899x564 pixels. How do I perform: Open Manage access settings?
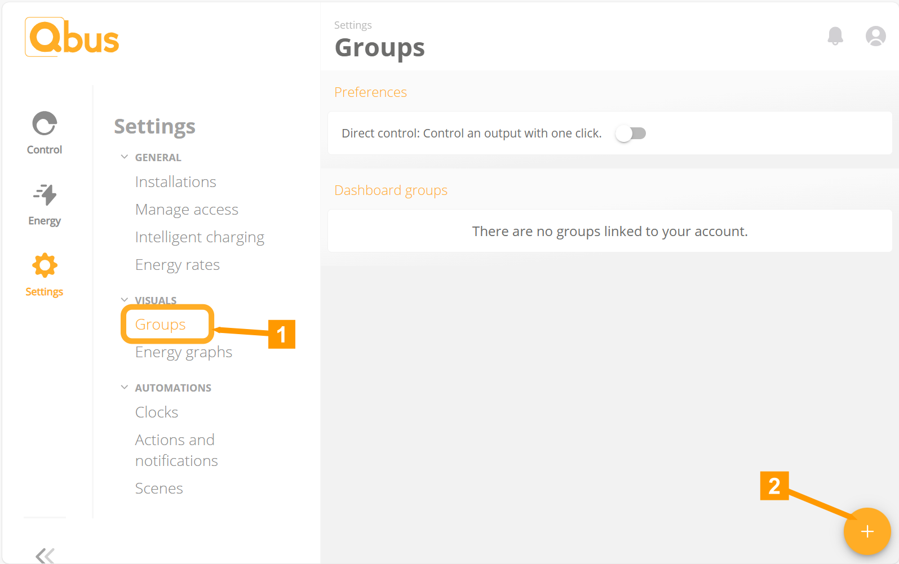pos(187,210)
